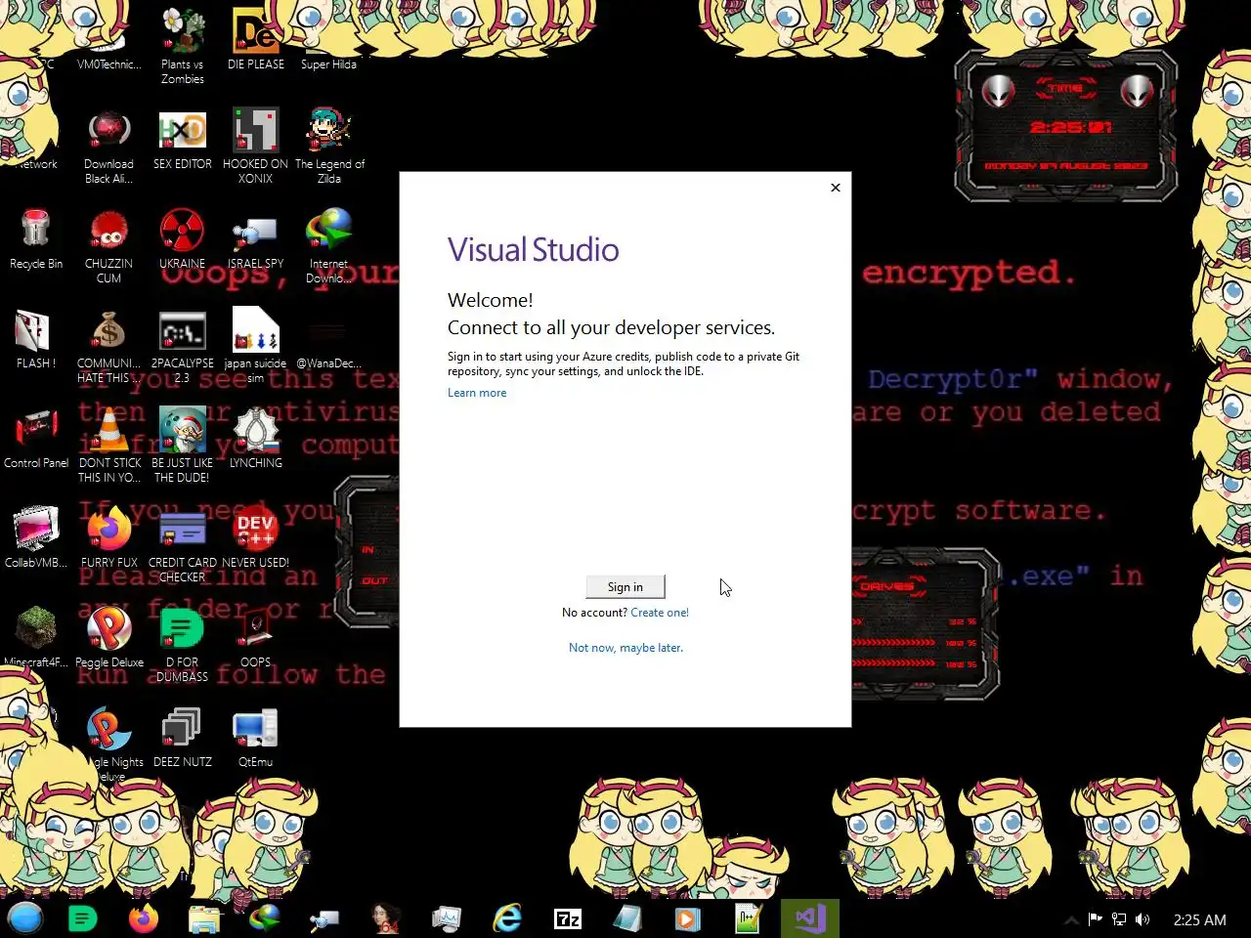
Task: Select the NEVER USED! Dev-C++ icon
Action: (256, 538)
